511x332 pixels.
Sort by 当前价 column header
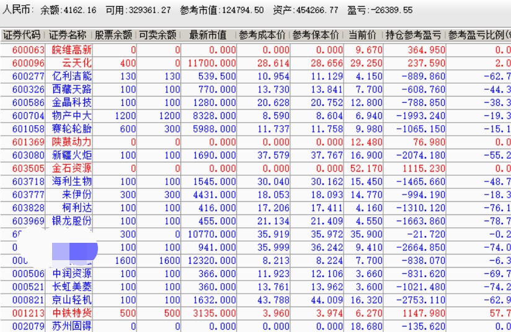[x=362, y=35]
